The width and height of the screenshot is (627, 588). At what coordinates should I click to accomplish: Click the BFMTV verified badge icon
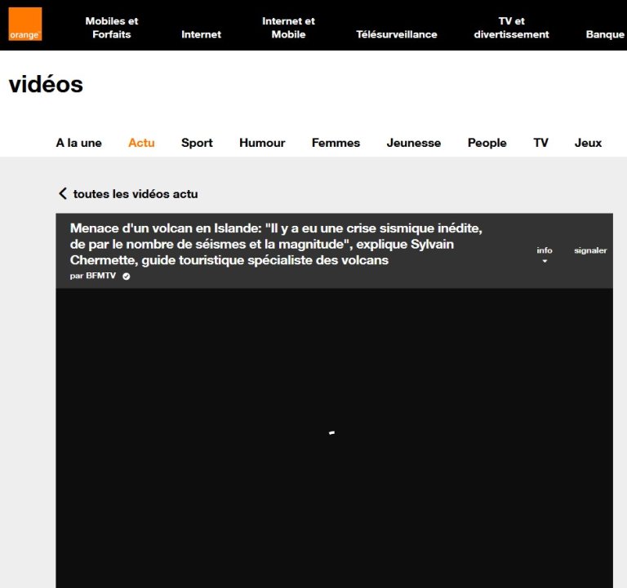[x=126, y=276]
